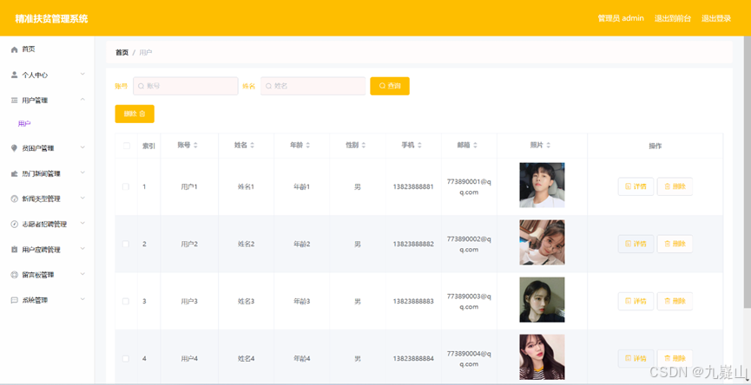
Task: Click the lifebuoy icon for 留言板管理
Action: pyautogui.click(x=15, y=275)
